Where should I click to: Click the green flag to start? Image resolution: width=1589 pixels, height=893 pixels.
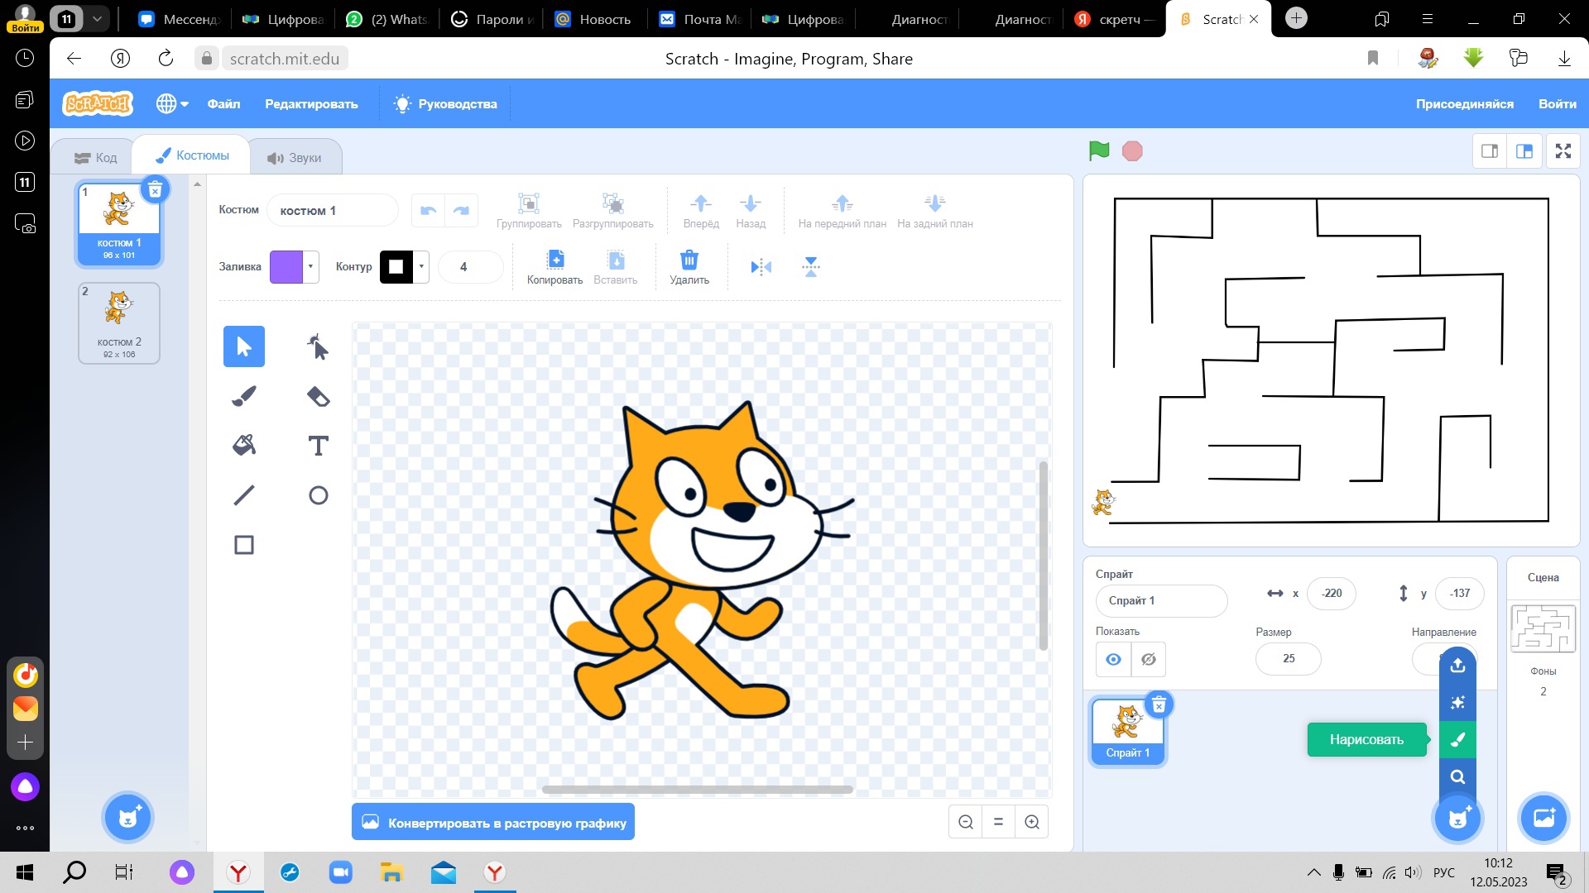click(1099, 150)
